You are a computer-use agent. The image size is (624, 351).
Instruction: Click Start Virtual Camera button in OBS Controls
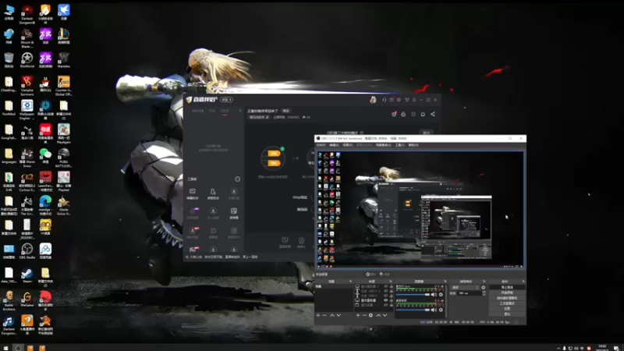(x=507, y=298)
